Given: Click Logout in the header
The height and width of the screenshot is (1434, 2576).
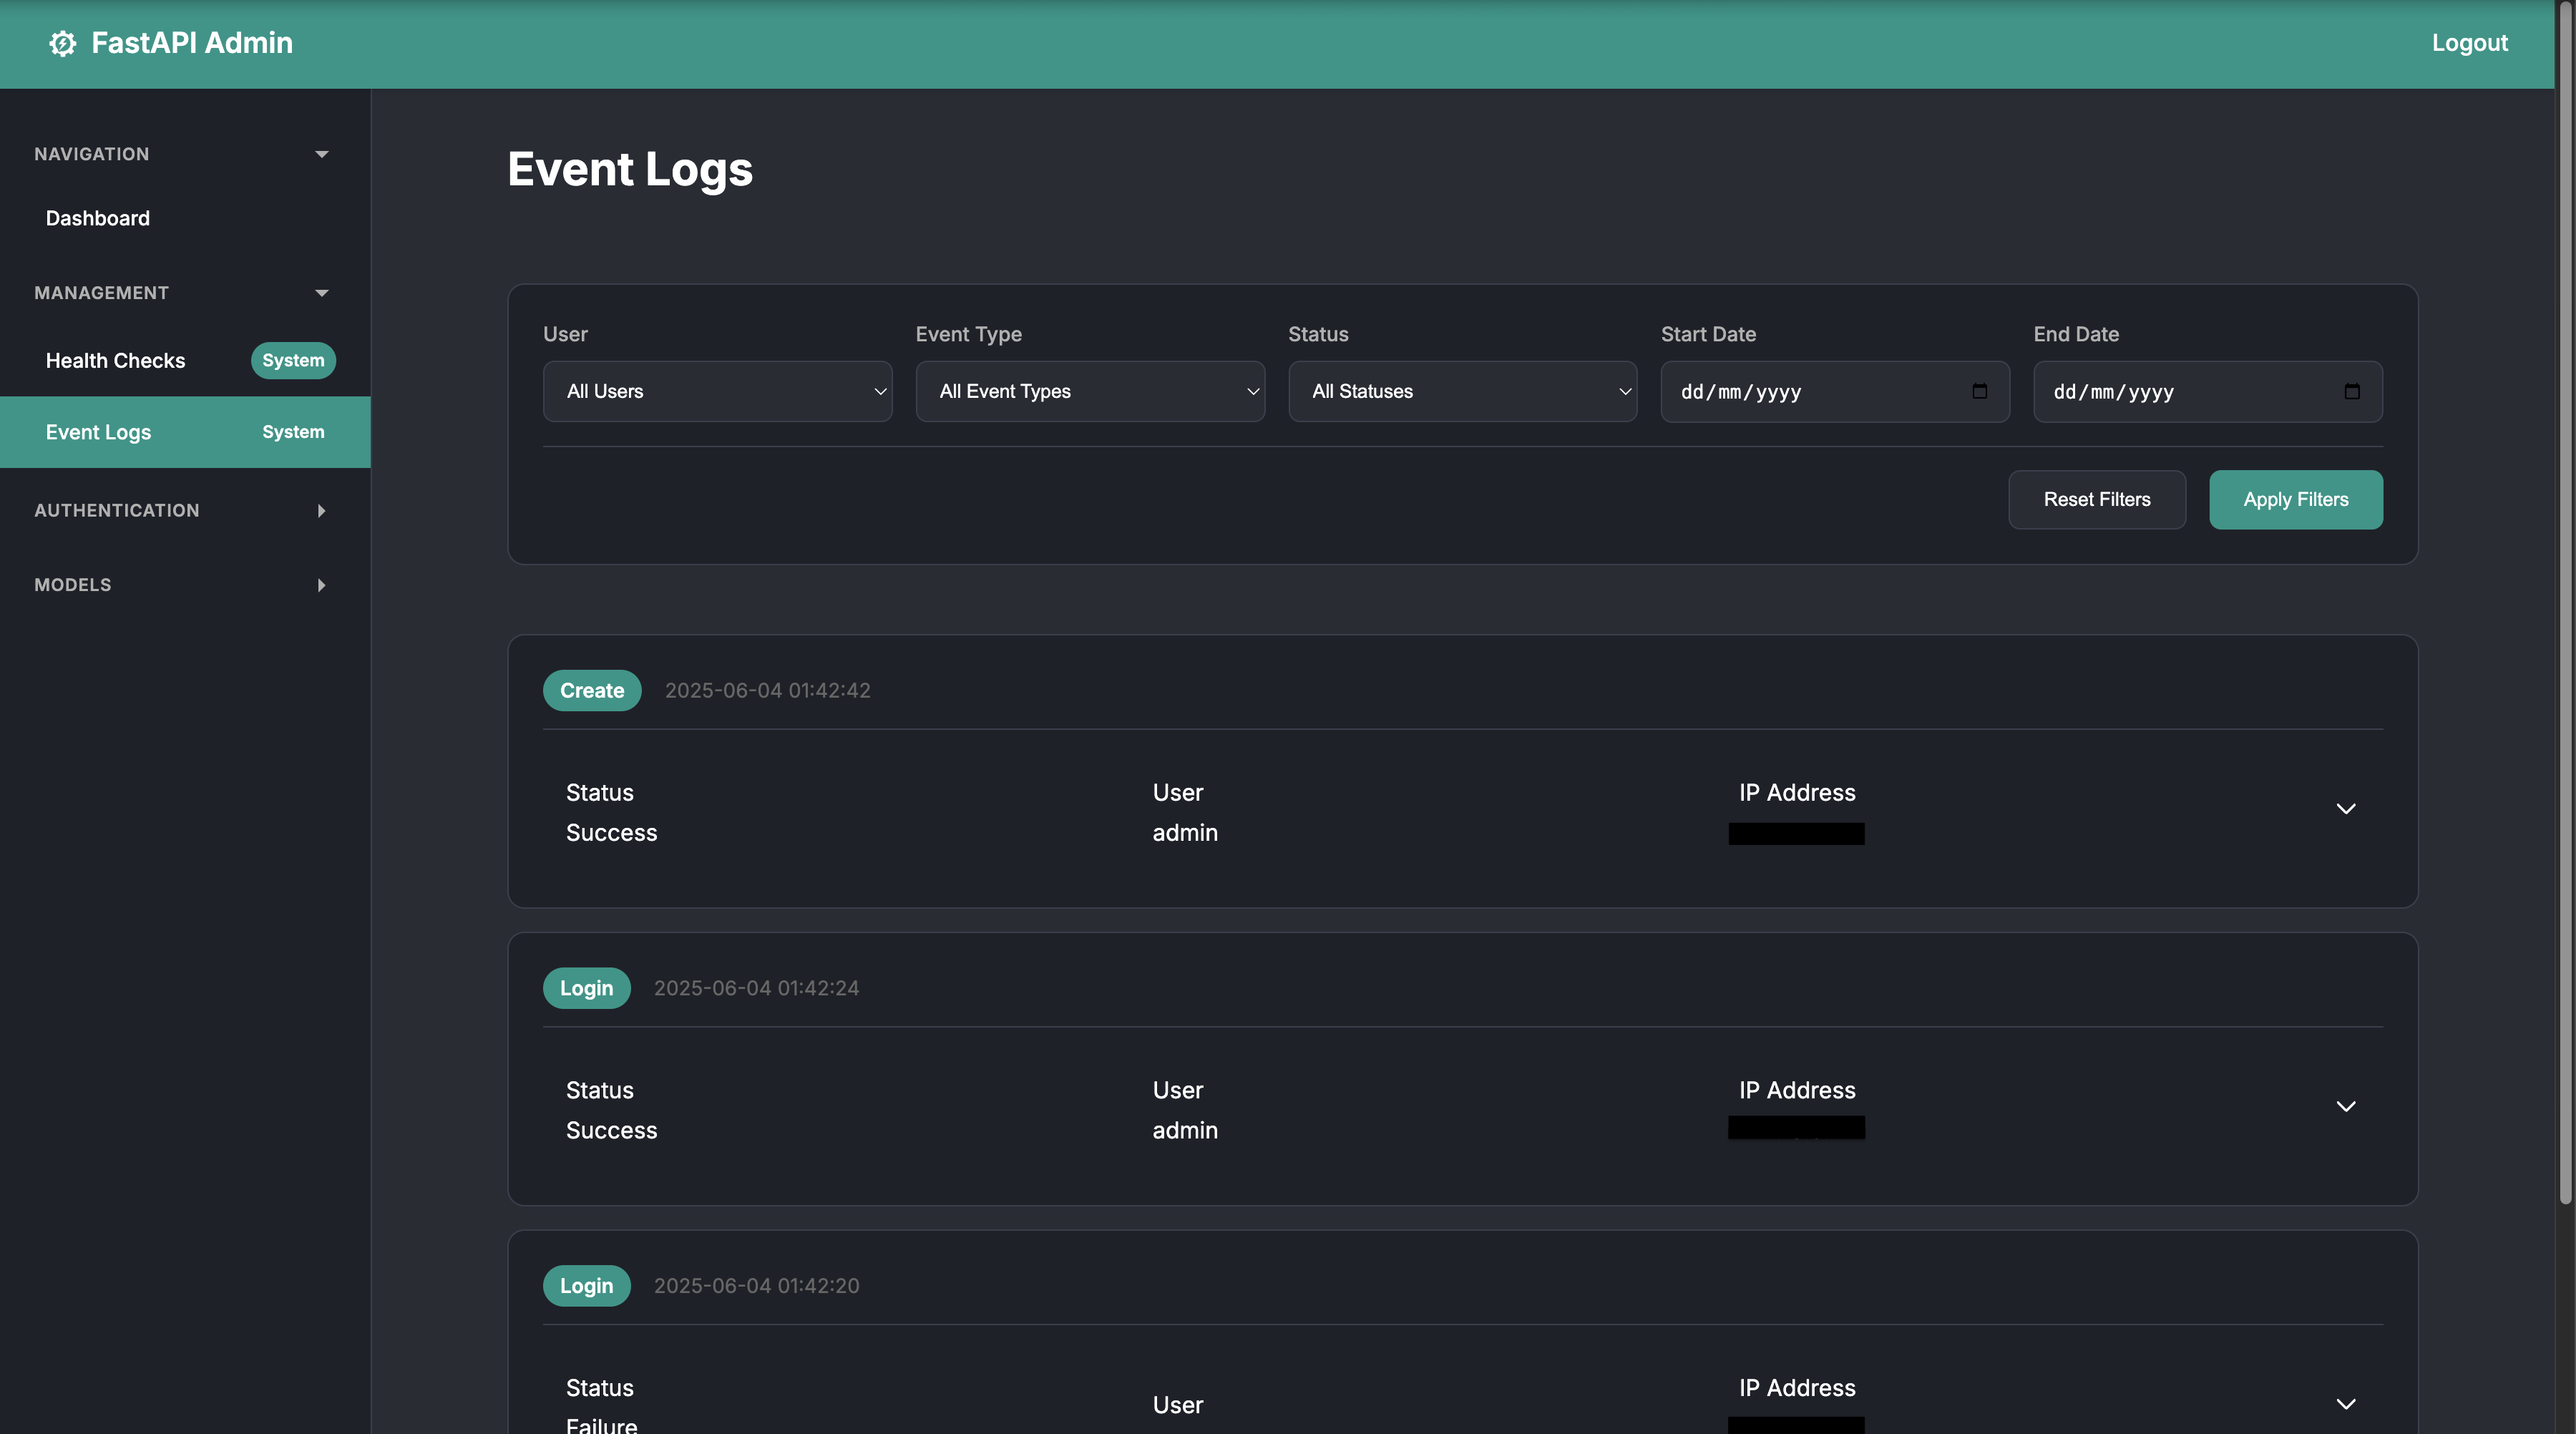Looking at the screenshot, I should tap(2470, 43).
